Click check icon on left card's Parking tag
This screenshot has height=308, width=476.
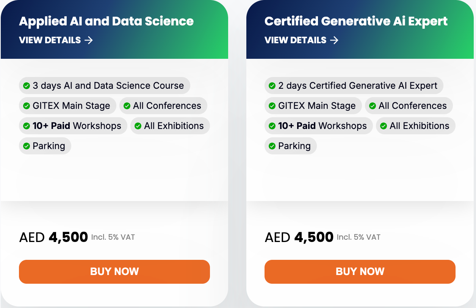(27, 146)
